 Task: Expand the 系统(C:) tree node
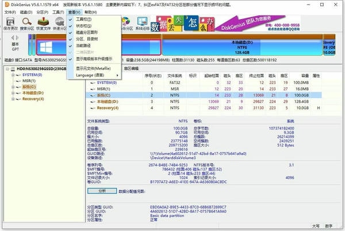13,87
